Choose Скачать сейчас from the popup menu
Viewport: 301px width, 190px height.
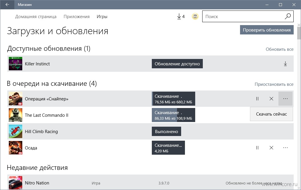271,114
